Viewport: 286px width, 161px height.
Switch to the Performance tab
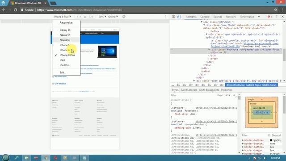pos(247,17)
